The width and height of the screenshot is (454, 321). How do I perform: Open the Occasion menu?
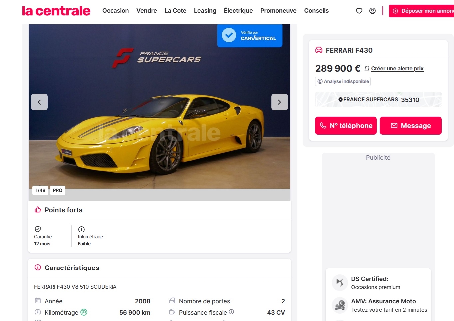click(115, 11)
